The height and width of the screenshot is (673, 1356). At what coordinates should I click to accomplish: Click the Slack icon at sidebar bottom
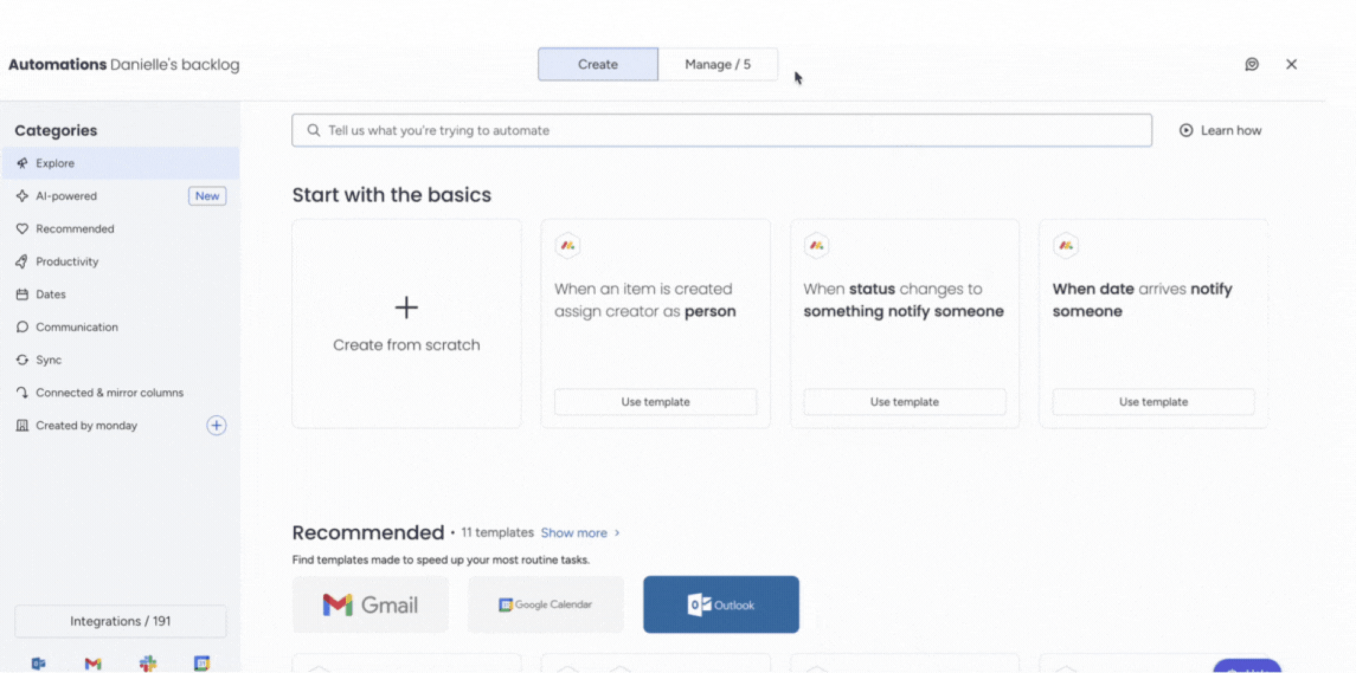click(x=148, y=663)
